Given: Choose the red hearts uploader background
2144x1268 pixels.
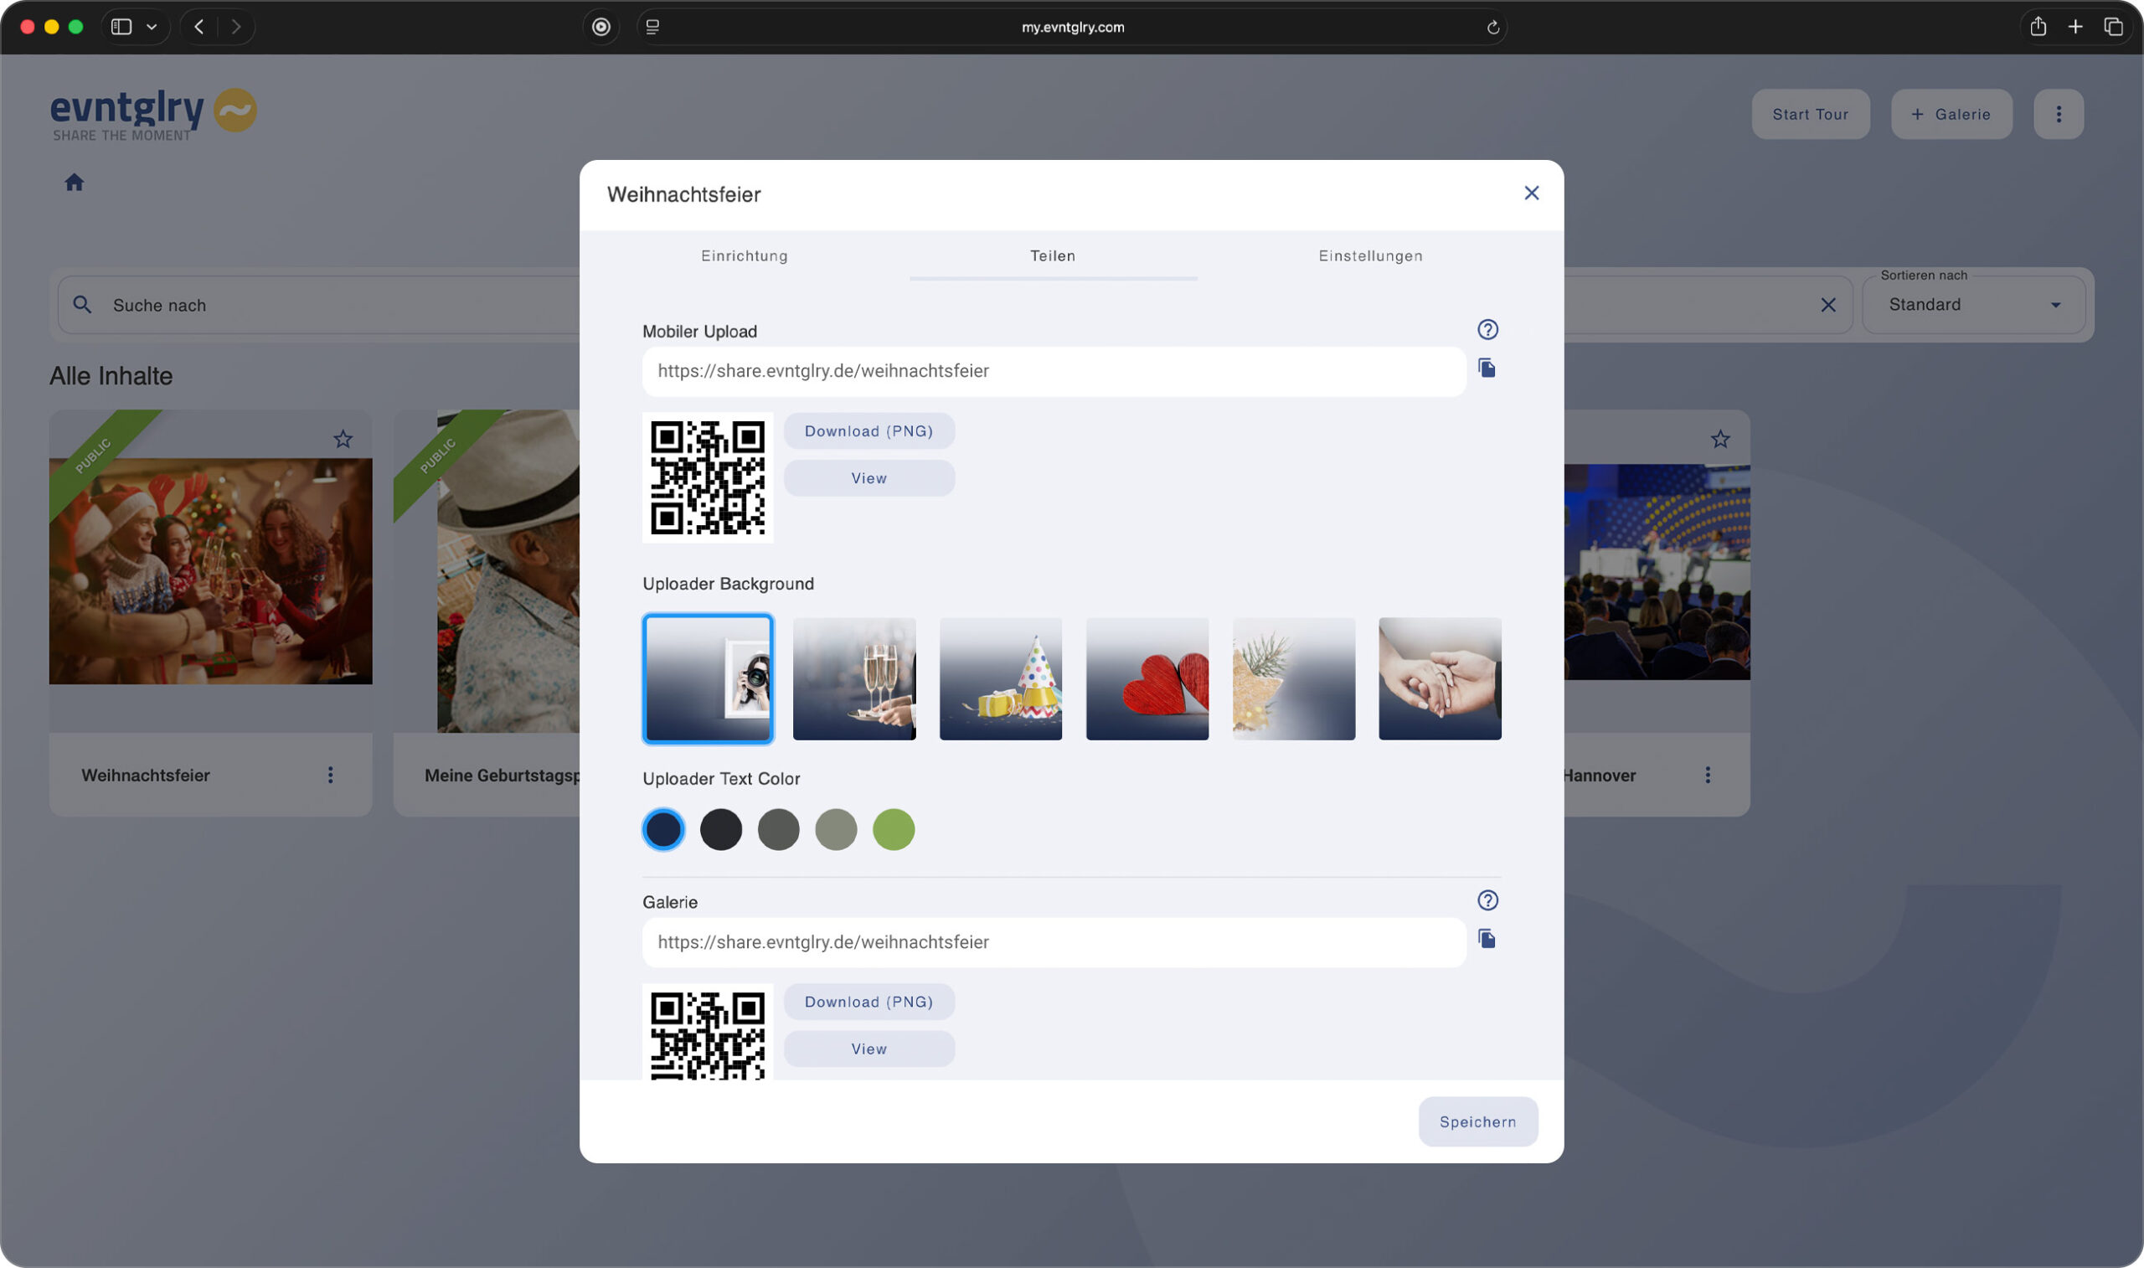Looking at the screenshot, I should tap(1147, 678).
